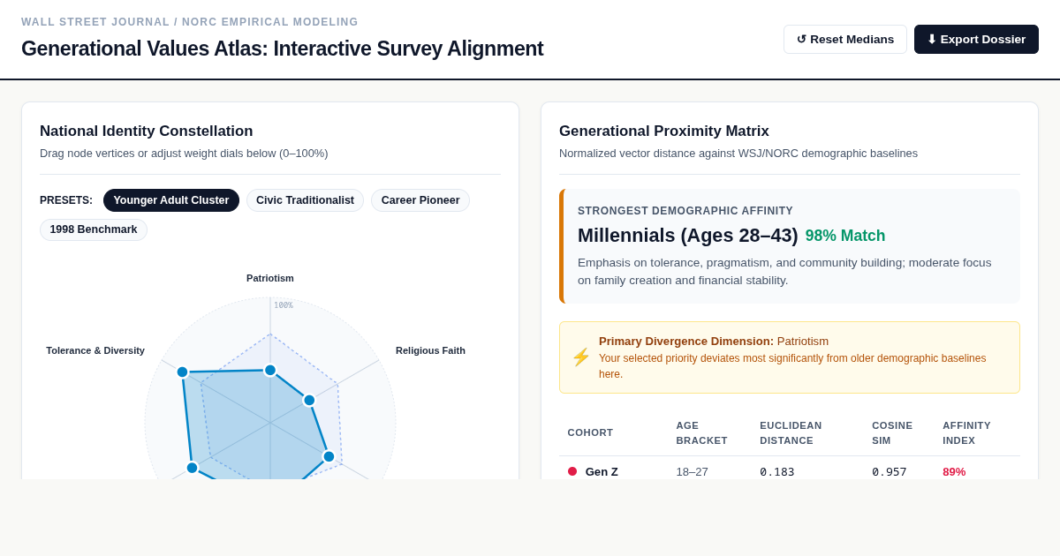The height and width of the screenshot is (556, 1060).
Task: Click the 98% Match label
Action: [845, 236]
